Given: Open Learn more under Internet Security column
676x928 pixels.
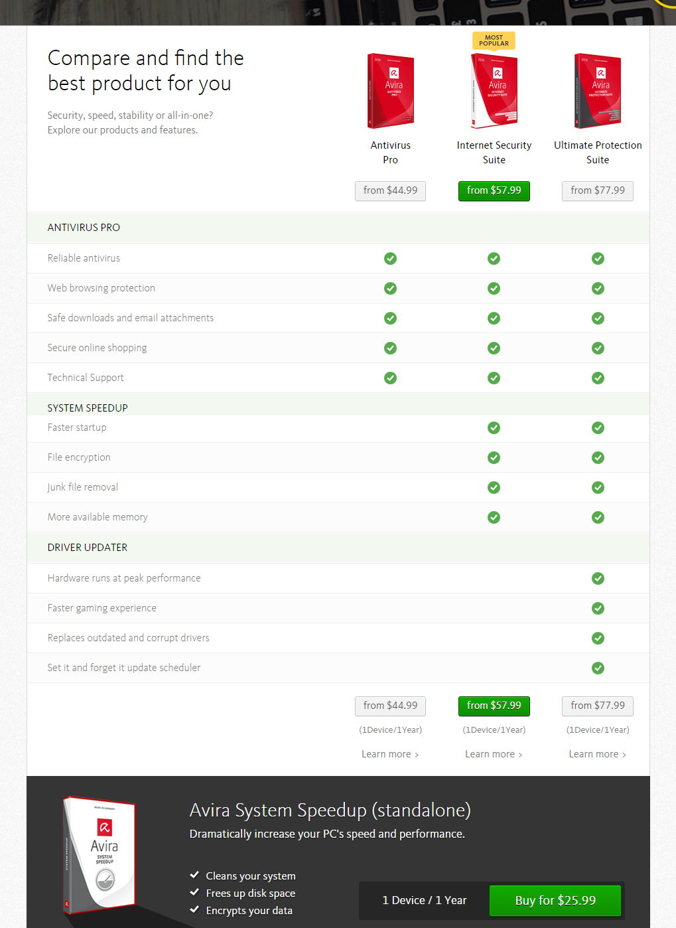Looking at the screenshot, I should click(494, 754).
